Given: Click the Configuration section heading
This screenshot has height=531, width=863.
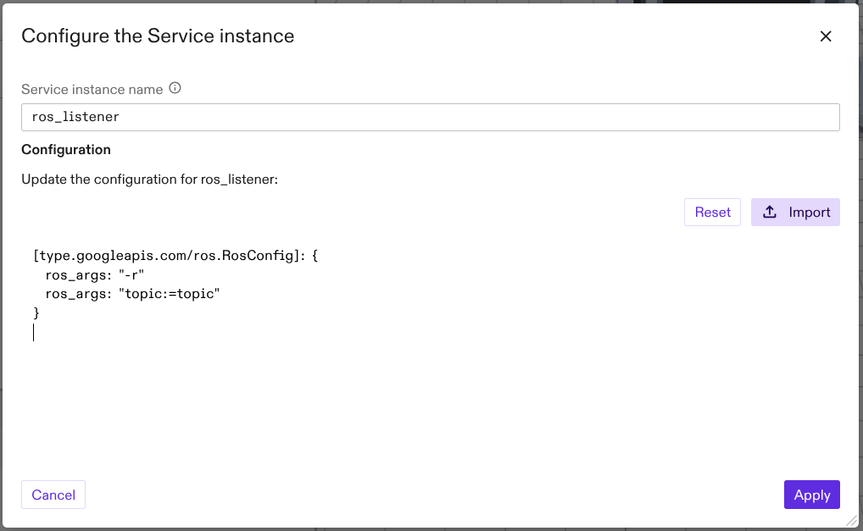Looking at the screenshot, I should pos(65,149).
